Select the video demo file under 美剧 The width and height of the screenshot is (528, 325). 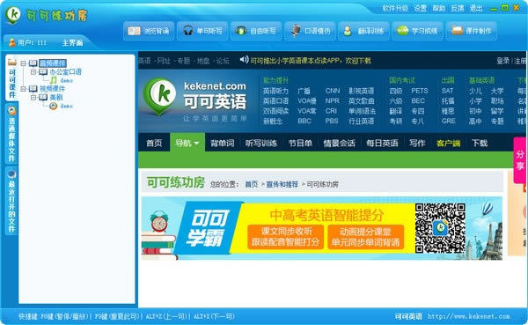pos(62,106)
